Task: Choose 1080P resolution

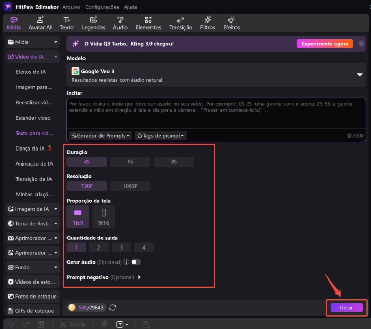Action: click(130, 186)
